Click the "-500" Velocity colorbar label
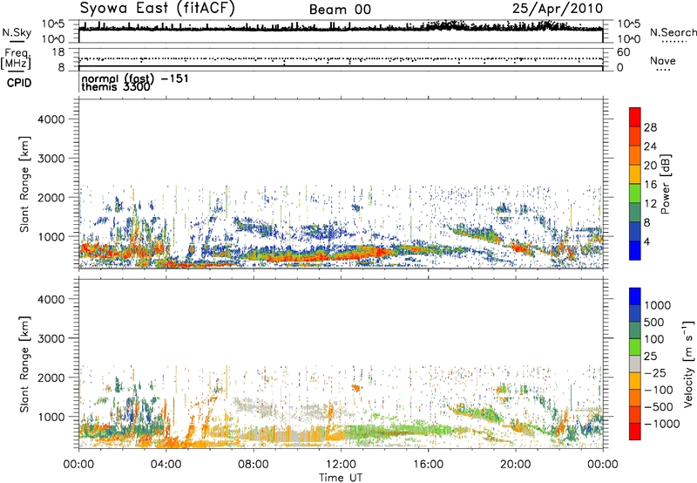 659,407
